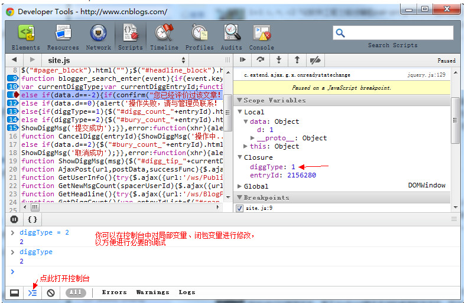
Task: Click code line 23 GetHeadline function
Action: coord(122,194)
